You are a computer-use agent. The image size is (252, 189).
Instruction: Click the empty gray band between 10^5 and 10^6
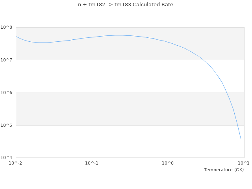tap(118, 109)
